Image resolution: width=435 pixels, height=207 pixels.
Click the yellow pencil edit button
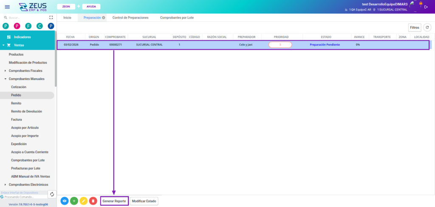[84, 201]
